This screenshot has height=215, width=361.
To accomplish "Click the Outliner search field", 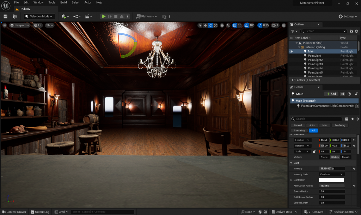I will (x=323, y=31).
